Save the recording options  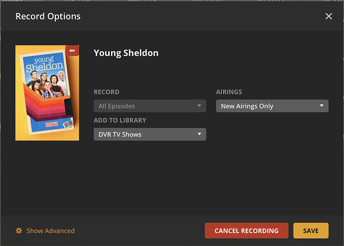pos(311,231)
